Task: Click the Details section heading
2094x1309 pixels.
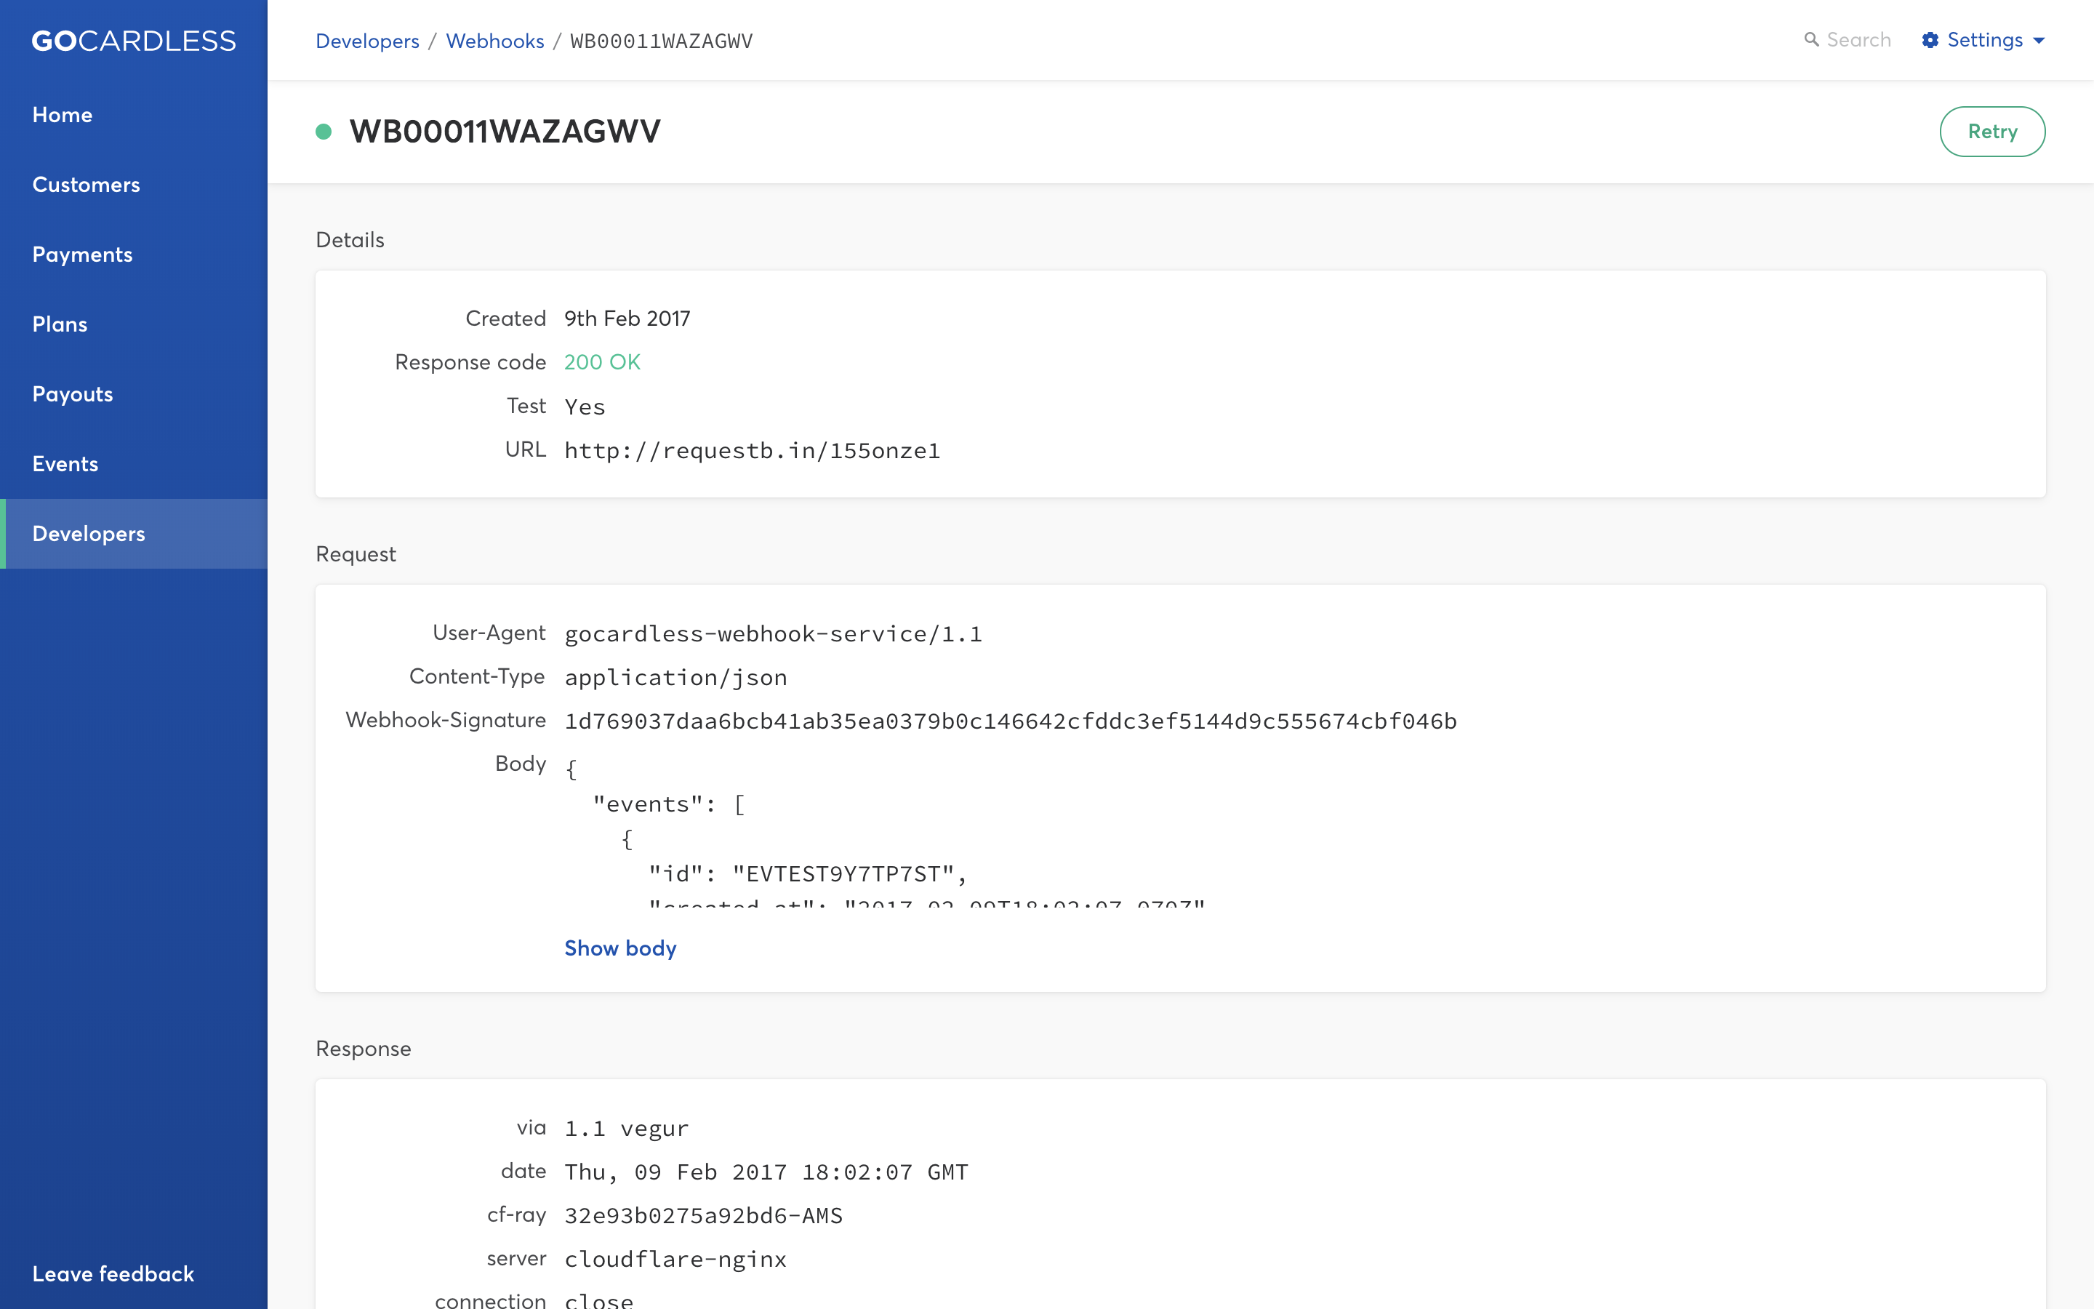Action: tap(350, 240)
